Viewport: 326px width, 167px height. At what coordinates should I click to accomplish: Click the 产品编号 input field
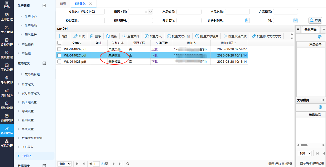[x=189, y=12]
